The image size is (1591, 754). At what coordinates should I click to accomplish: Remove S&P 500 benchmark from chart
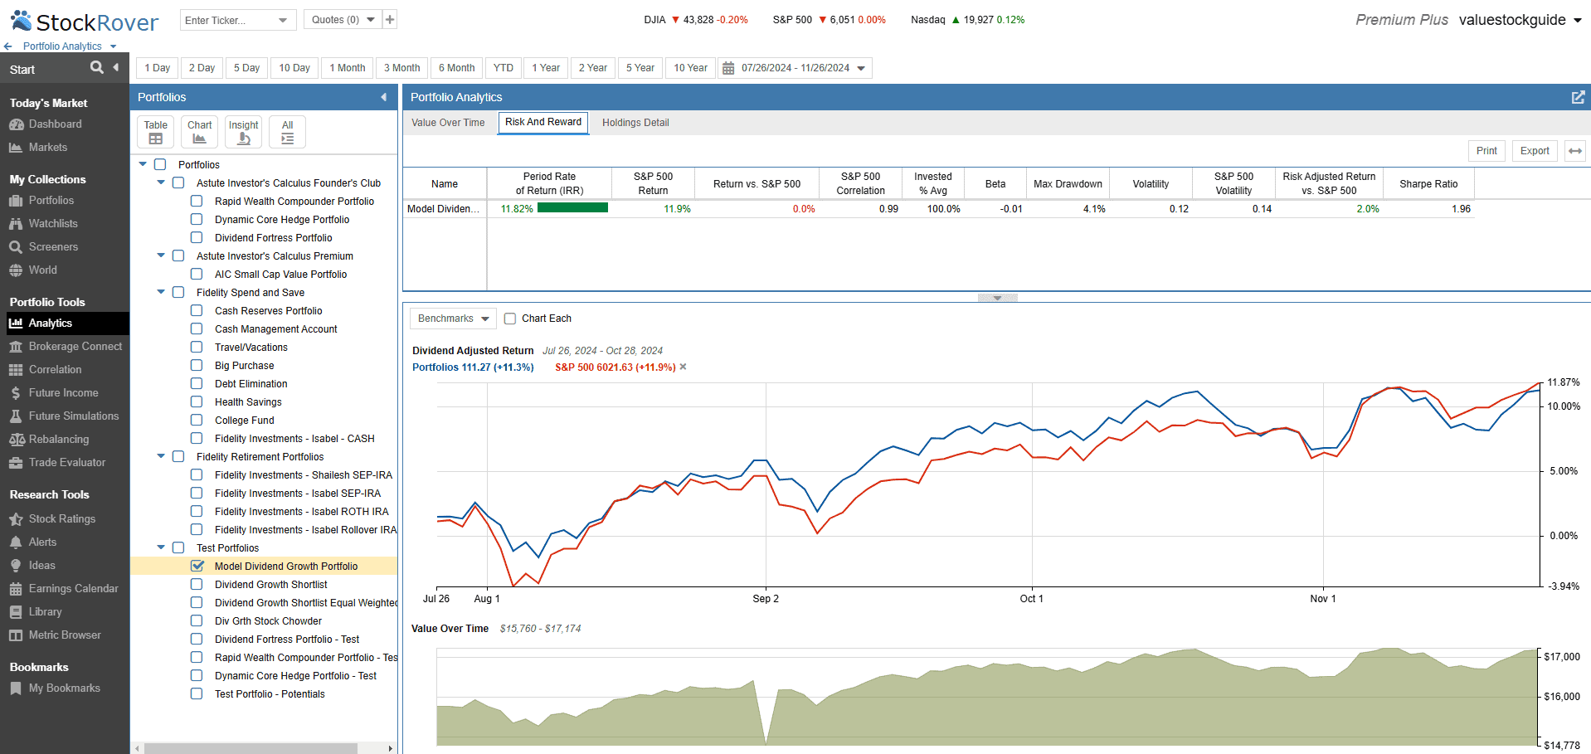[x=683, y=367]
